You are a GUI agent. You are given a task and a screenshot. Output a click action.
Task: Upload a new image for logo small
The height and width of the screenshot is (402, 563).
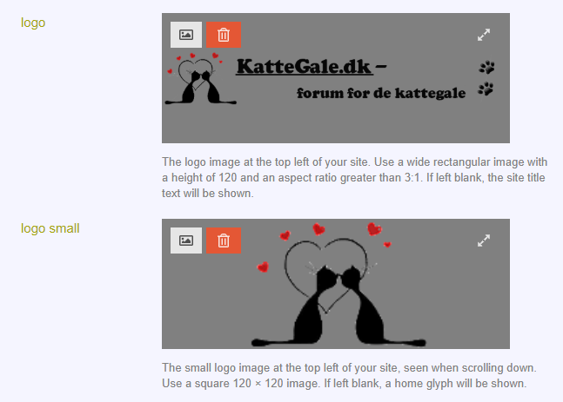tap(186, 241)
